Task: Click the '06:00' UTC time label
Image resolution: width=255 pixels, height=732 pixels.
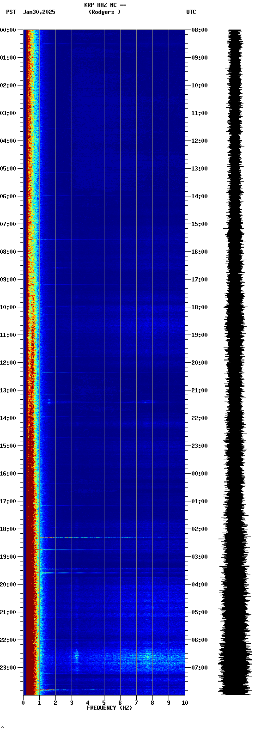Action: click(x=200, y=640)
